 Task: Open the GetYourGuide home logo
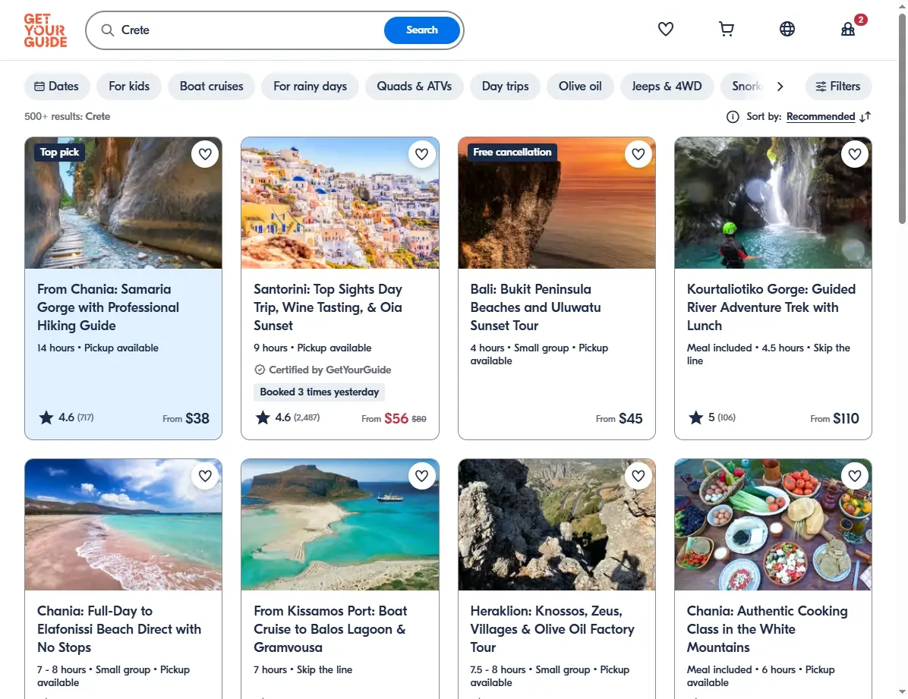pos(45,30)
